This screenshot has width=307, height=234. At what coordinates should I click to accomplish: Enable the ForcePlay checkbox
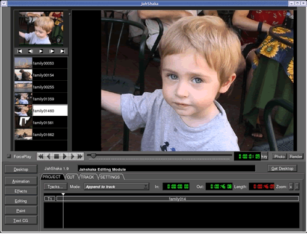tap(9, 156)
